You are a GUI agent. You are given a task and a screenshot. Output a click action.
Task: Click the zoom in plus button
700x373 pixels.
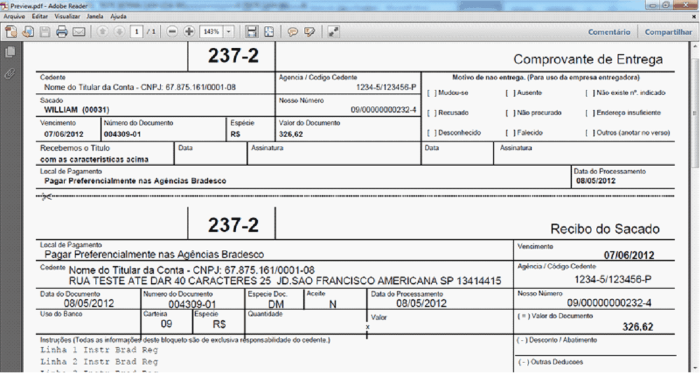pos(189,31)
